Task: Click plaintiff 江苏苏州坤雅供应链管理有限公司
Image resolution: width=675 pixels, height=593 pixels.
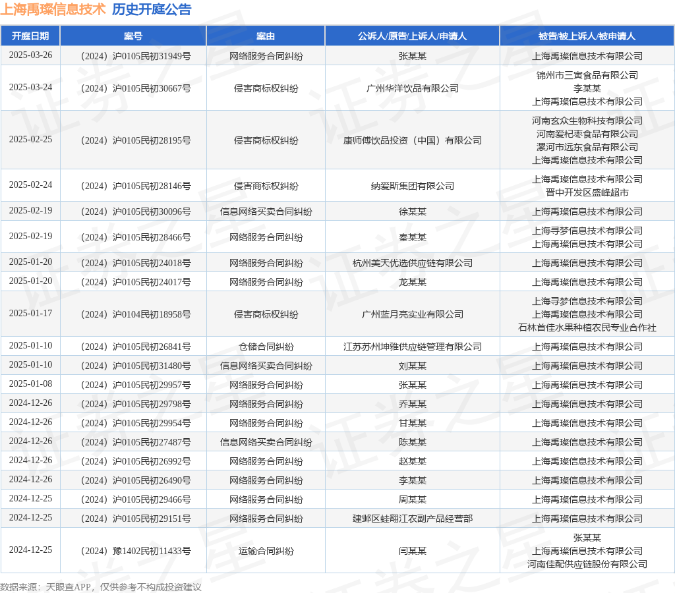Action: pos(413,347)
